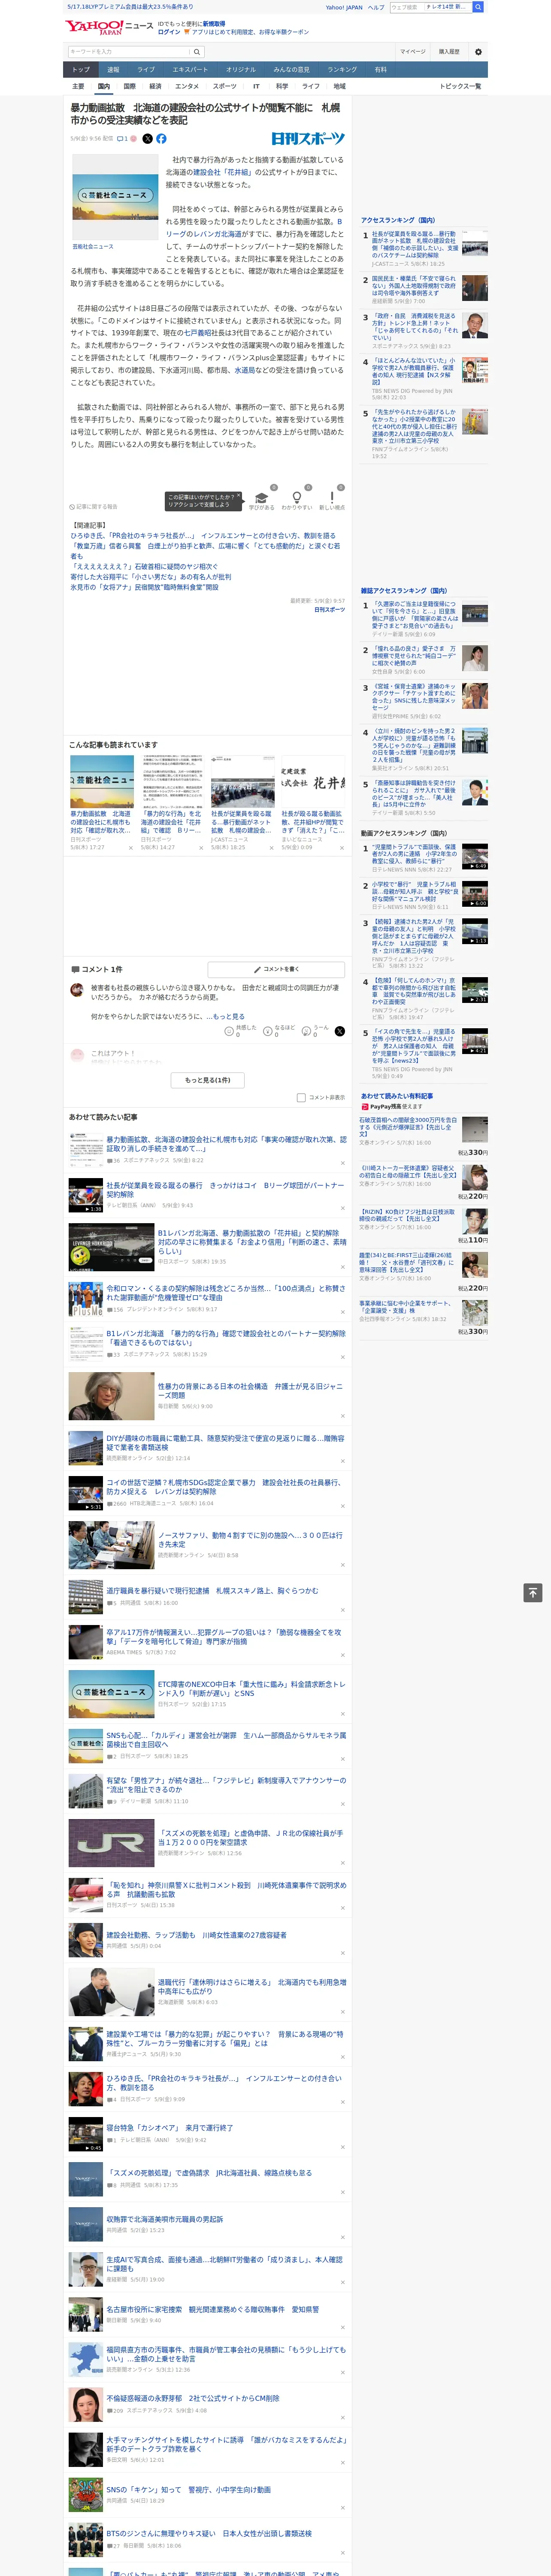Select the 速報 tab
The height and width of the screenshot is (2576, 551).
[x=113, y=70]
